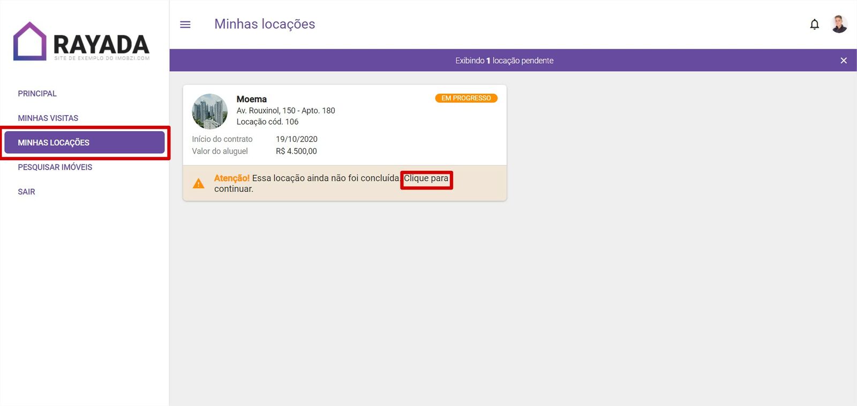
Task: Click the 'Exibindo 1 locação pendente' banner text
Action: (x=504, y=61)
